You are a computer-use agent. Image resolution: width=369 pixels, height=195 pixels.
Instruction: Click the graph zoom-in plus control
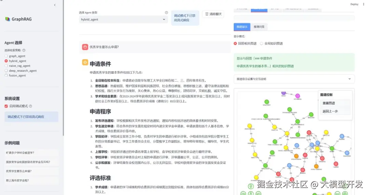pyautogui.click(x=345, y=193)
